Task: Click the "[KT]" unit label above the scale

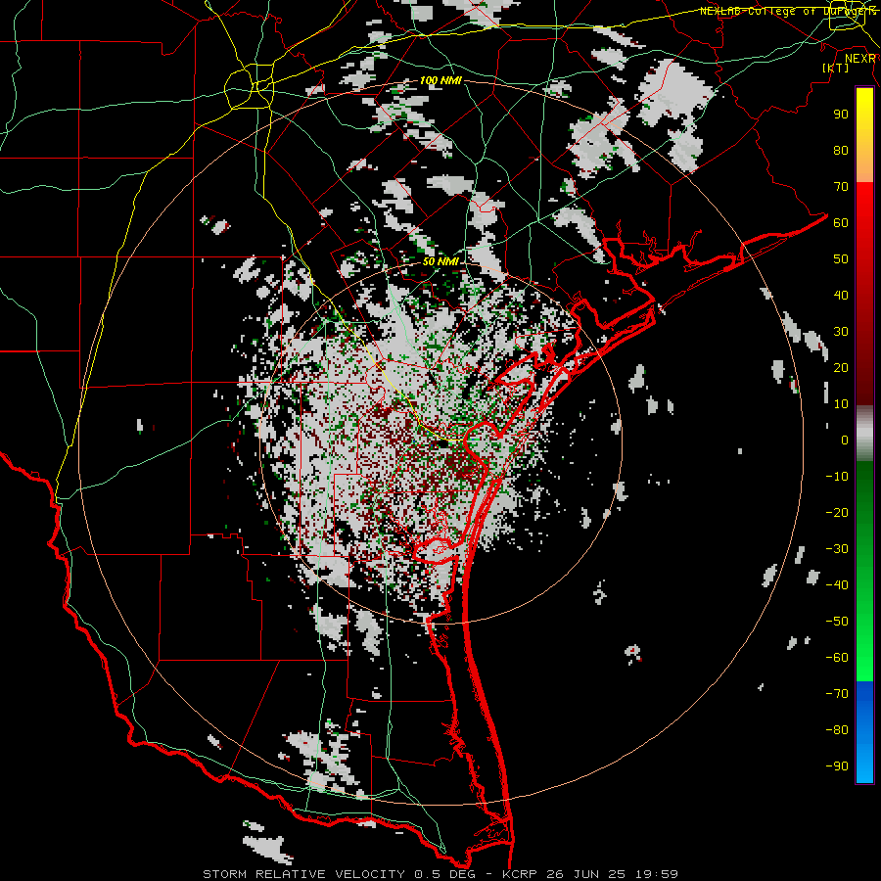Action: tap(836, 68)
